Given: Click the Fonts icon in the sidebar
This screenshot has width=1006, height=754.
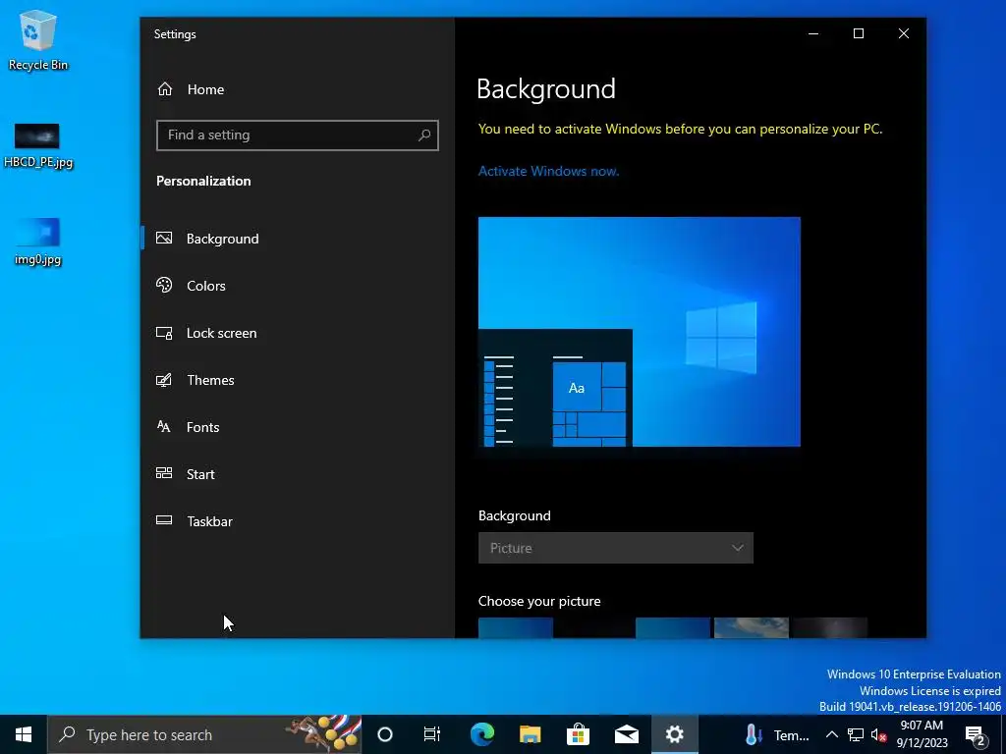Looking at the screenshot, I should (164, 426).
